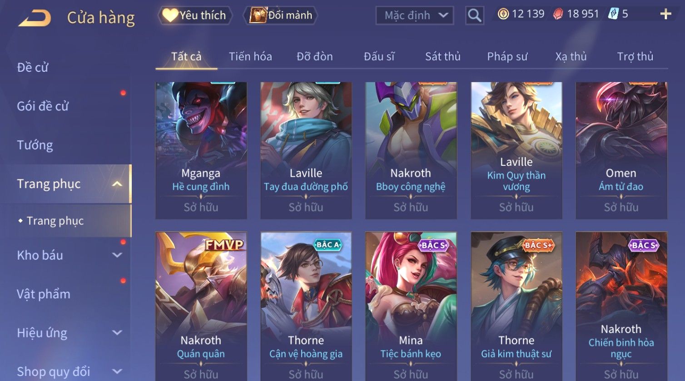The image size is (685, 381).
Task: Switch to the Sát thủ tab
Action: point(442,57)
